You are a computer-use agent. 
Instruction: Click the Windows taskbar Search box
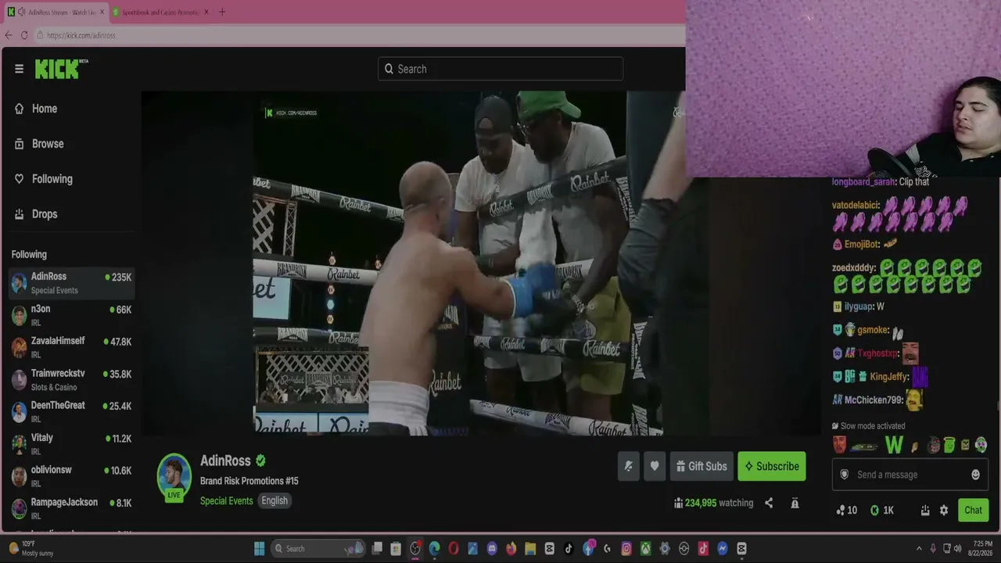coord(318,548)
